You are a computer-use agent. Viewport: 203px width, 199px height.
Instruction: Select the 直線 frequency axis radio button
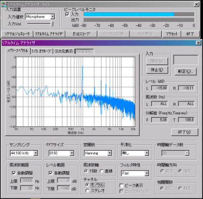click(x=101, y=171)
